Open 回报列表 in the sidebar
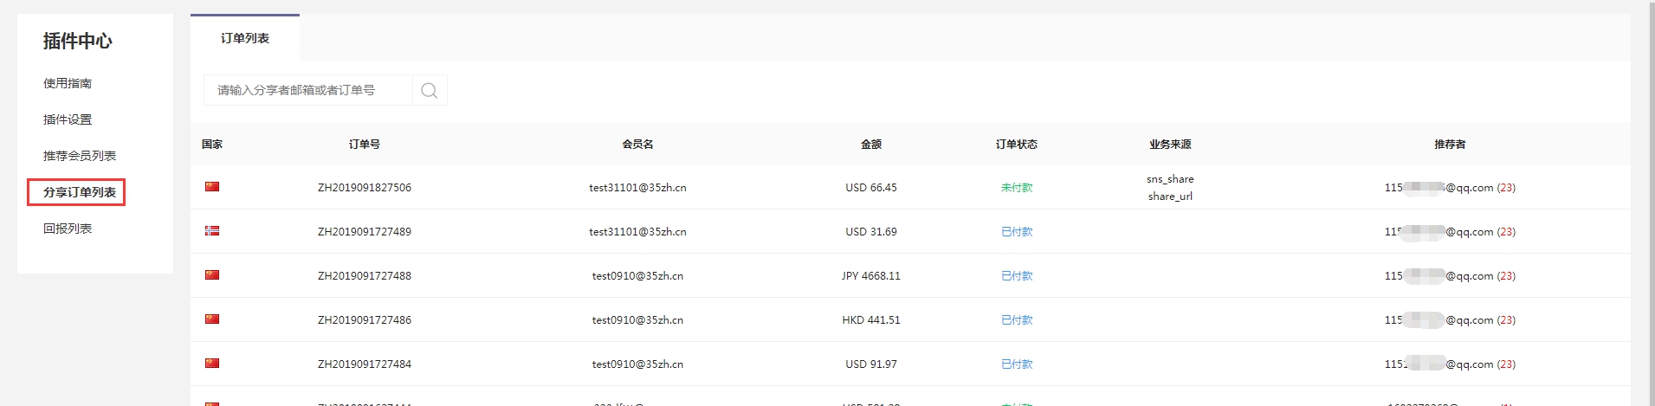The height and width of the screenshot is (406, 1655). click(x=68, y=229)
